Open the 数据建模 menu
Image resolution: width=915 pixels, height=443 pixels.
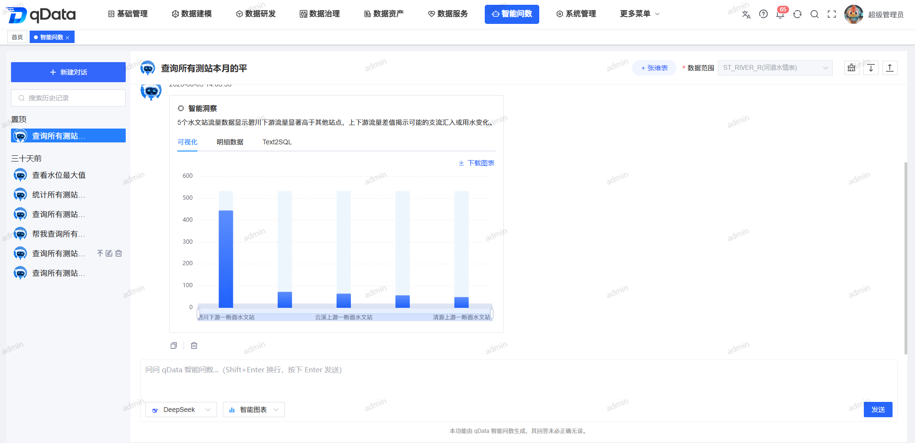point(192,14)
